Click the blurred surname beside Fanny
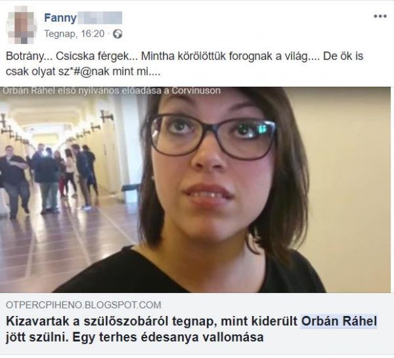The width and height of the screenshot is (394, 358). tap(100, 18)
